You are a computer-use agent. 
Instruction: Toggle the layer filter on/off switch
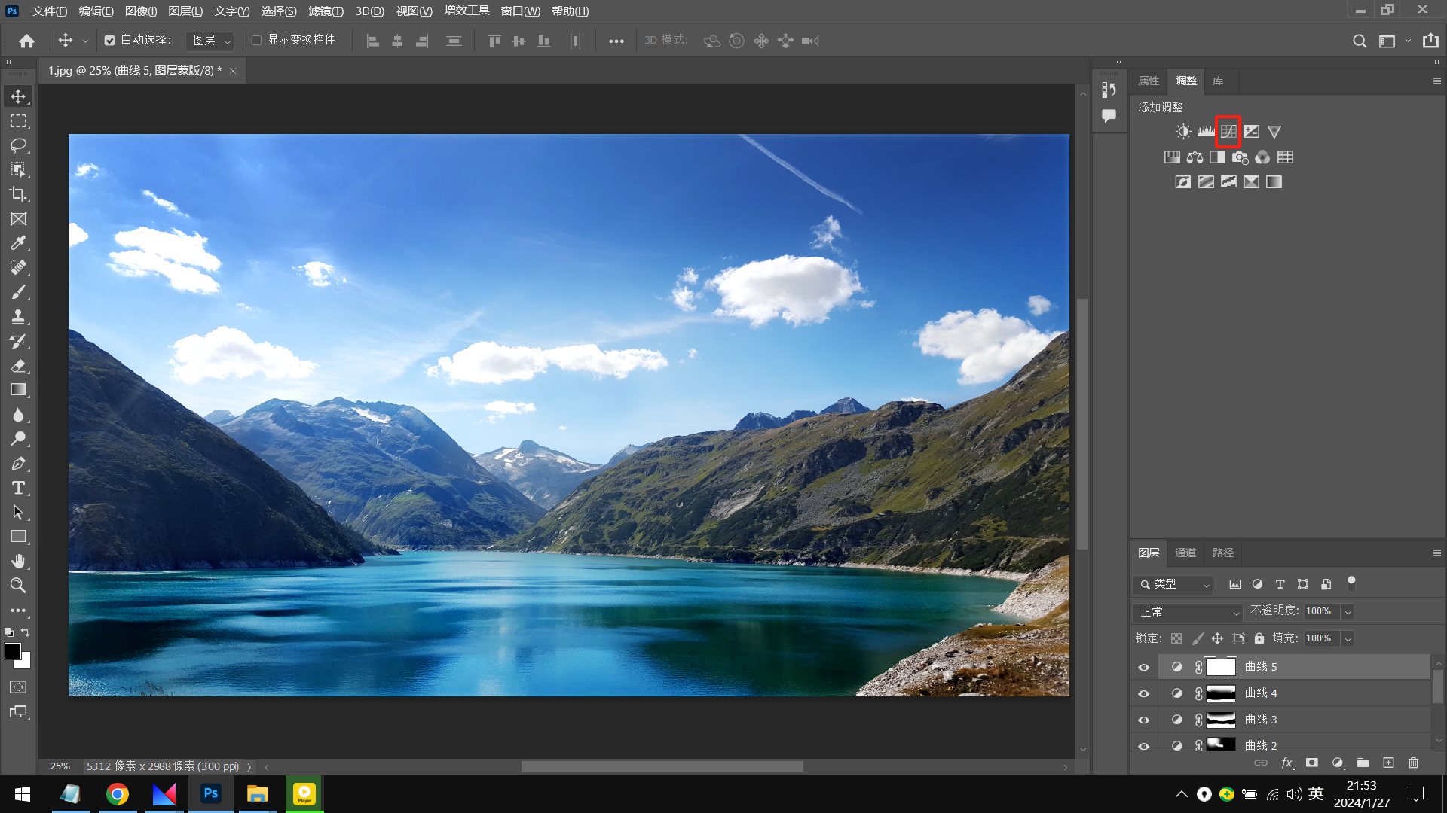(1351, 583)
